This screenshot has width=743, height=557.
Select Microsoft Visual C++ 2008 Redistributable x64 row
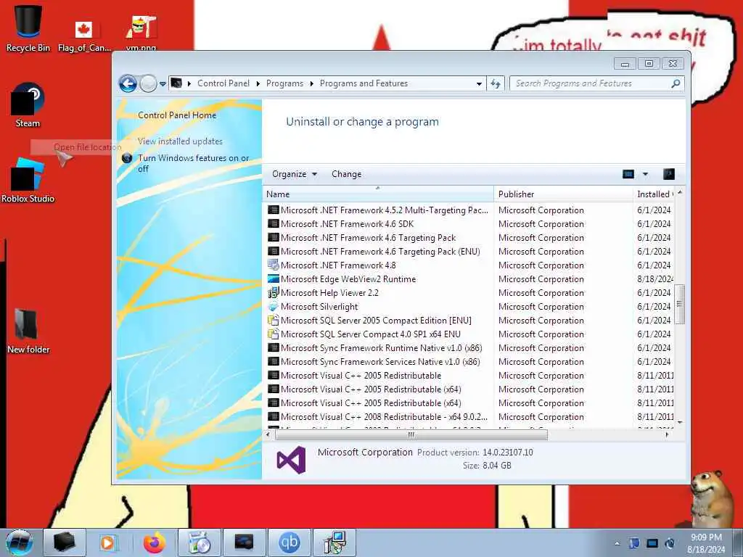469,417
